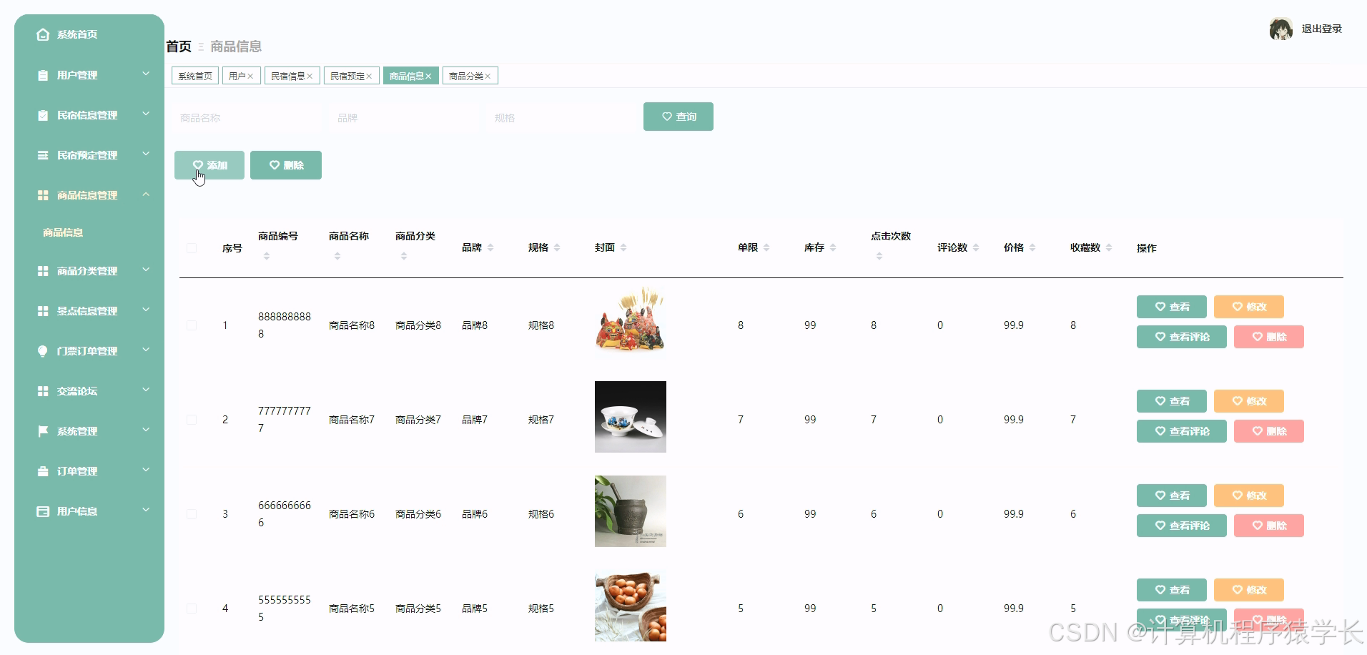
Task: Close the 民宿预定 tab with its x
Action: [369, 76]
